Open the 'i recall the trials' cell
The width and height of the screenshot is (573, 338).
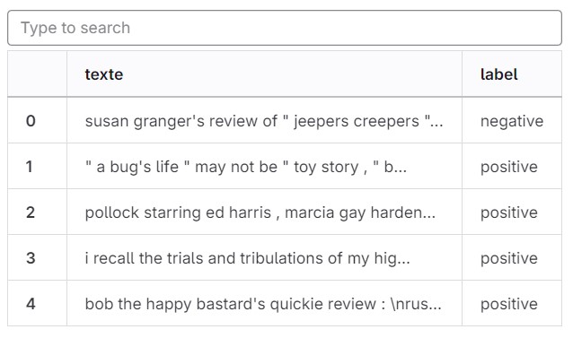(264, 258)
